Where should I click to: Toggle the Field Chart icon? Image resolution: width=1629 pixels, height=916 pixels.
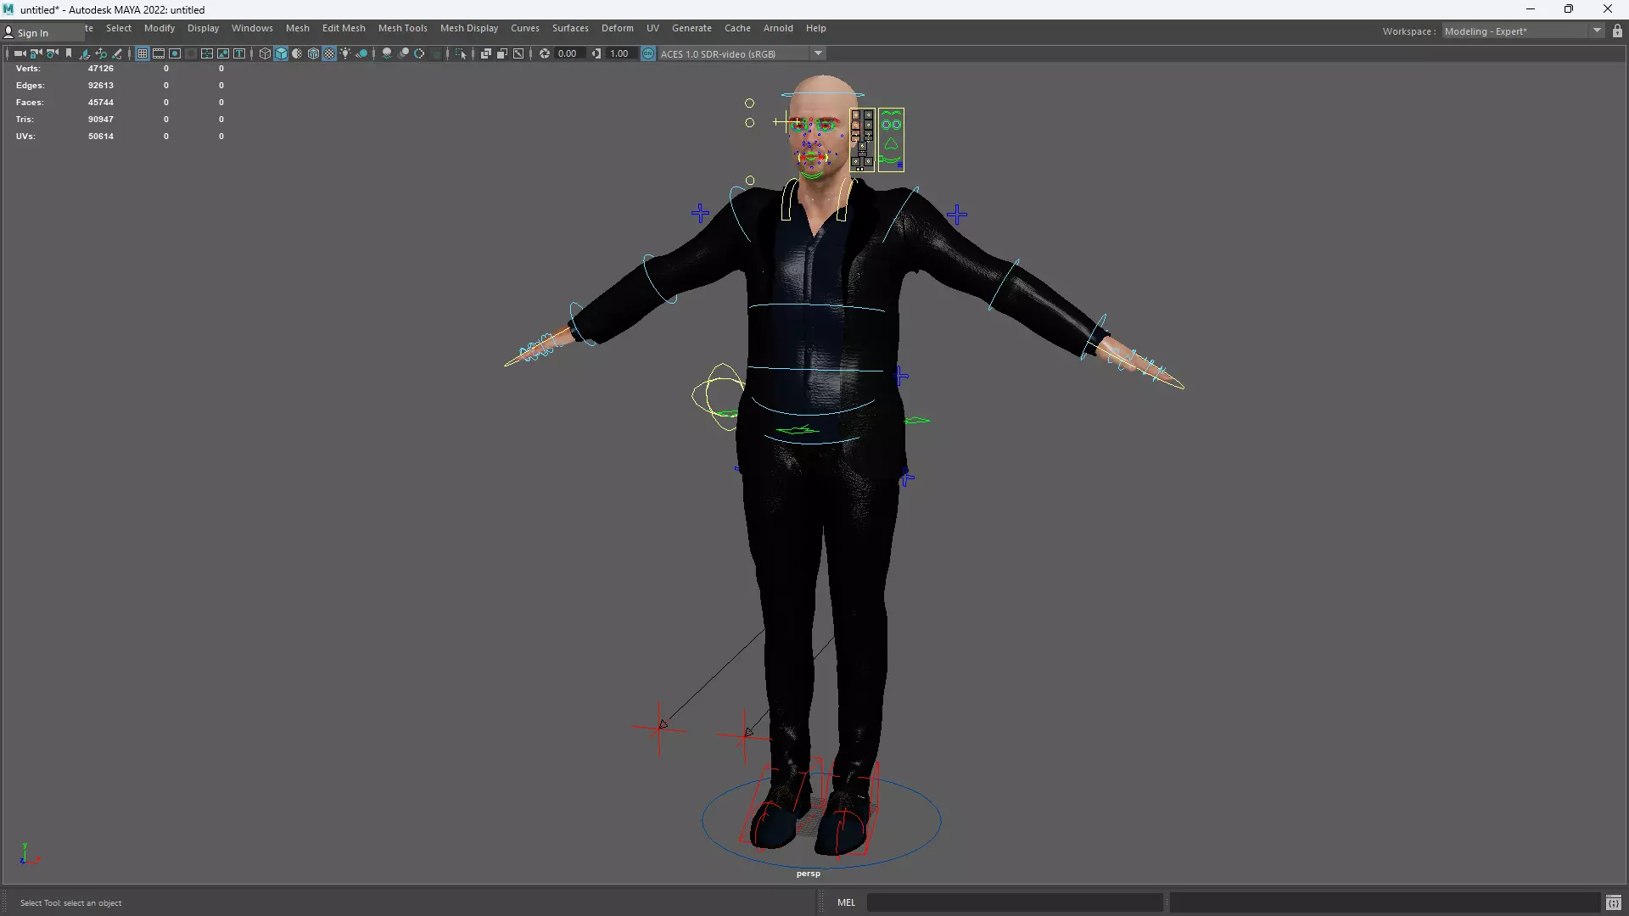[x=207, y=53]
